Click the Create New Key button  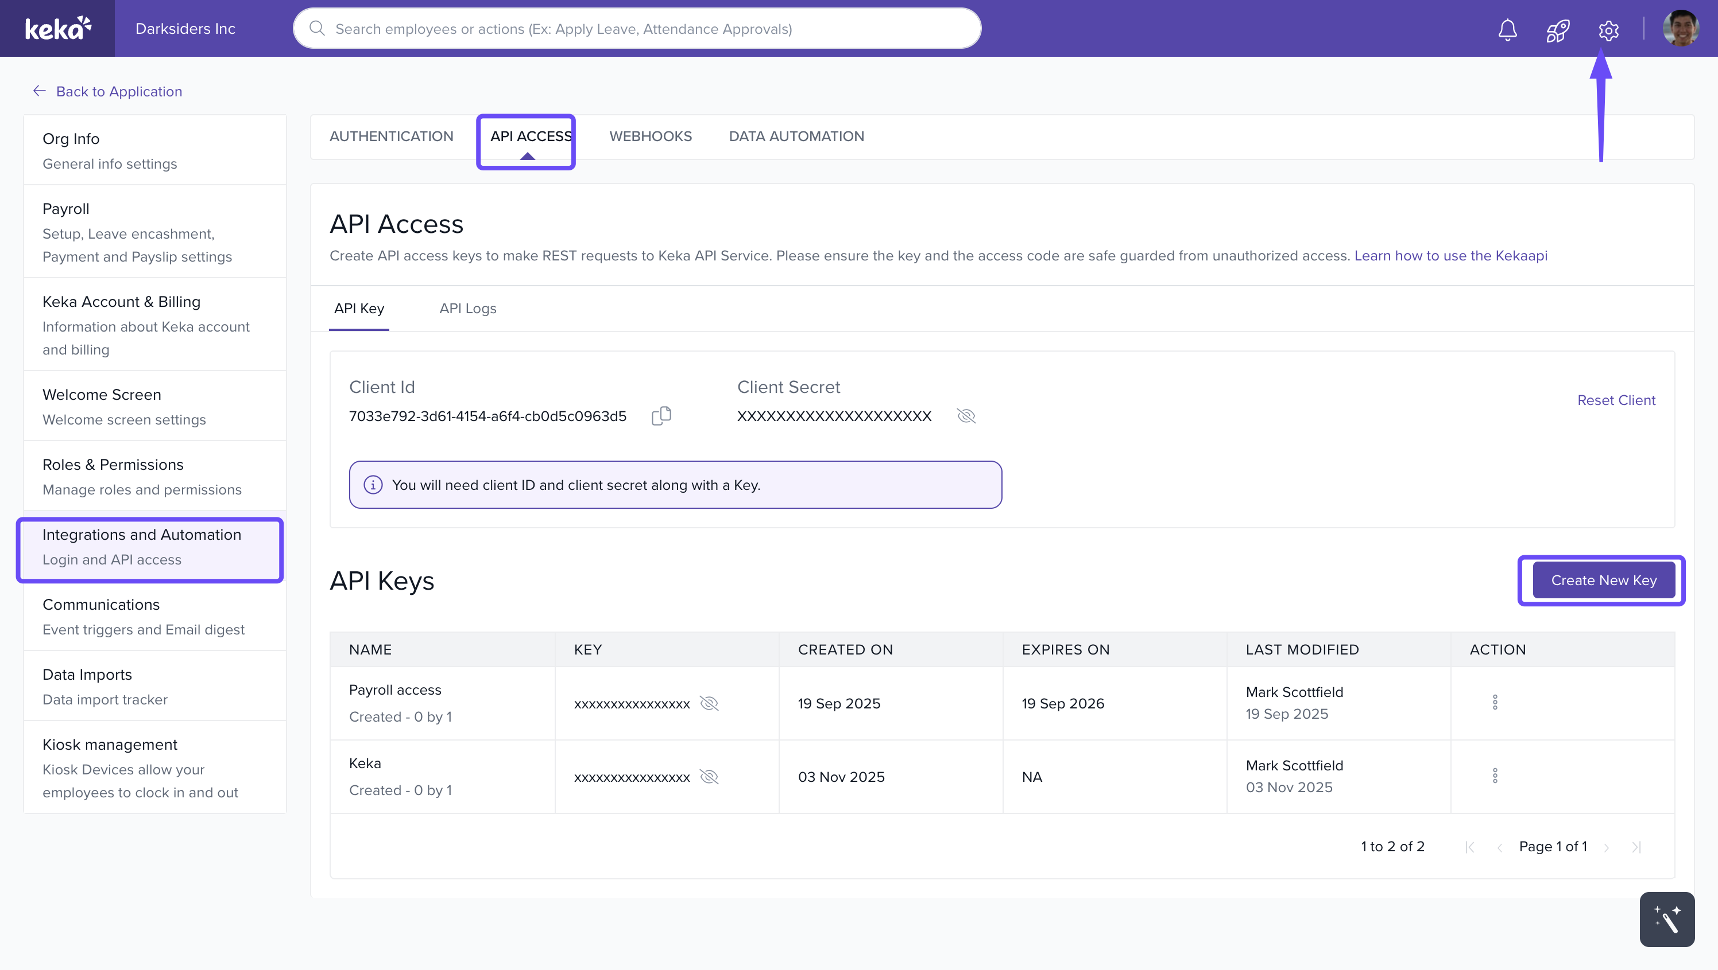tap(1603, 581)
